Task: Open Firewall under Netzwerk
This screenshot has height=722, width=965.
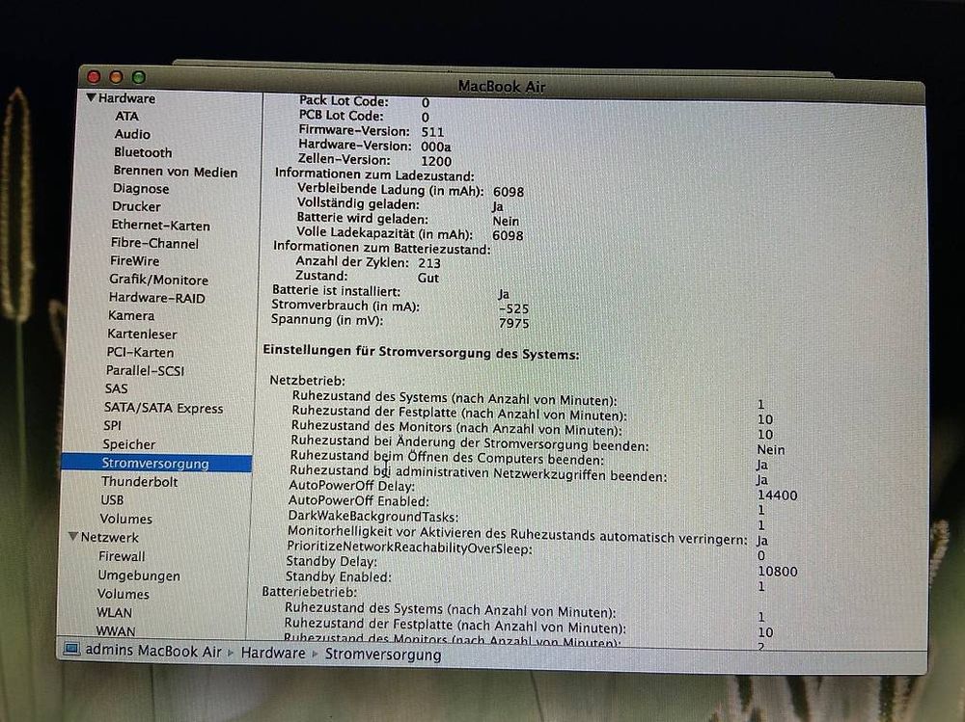Action: click(x=122, y=556)
